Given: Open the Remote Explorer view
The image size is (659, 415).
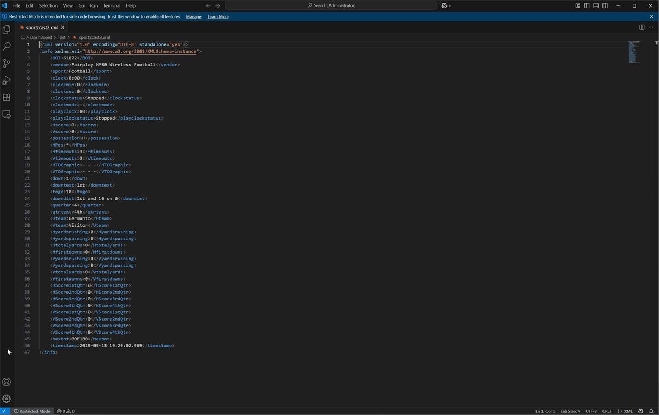Looking at the screenshot, I should pos(7,114).
